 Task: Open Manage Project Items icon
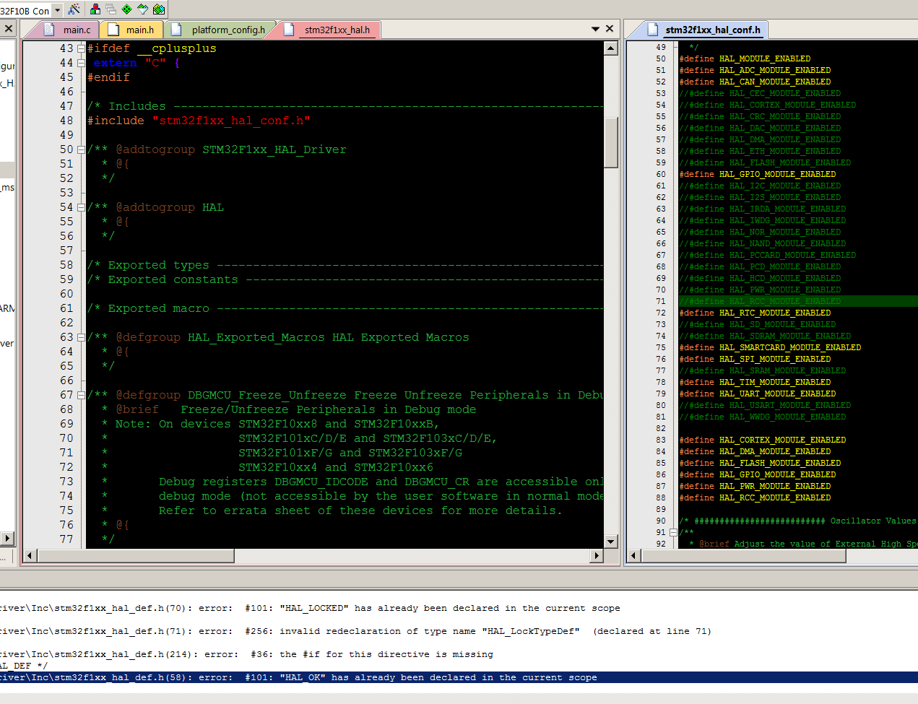[x=95, y=9]
